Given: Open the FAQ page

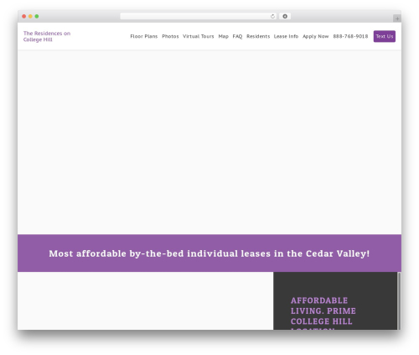Looking at the screenshot, I should point(237,36).
